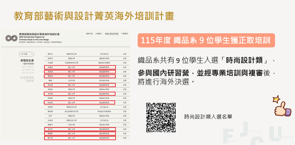Select 國內研習營 in the sidebar list
This screenshot has height=145, width=295.
point(29,64)
